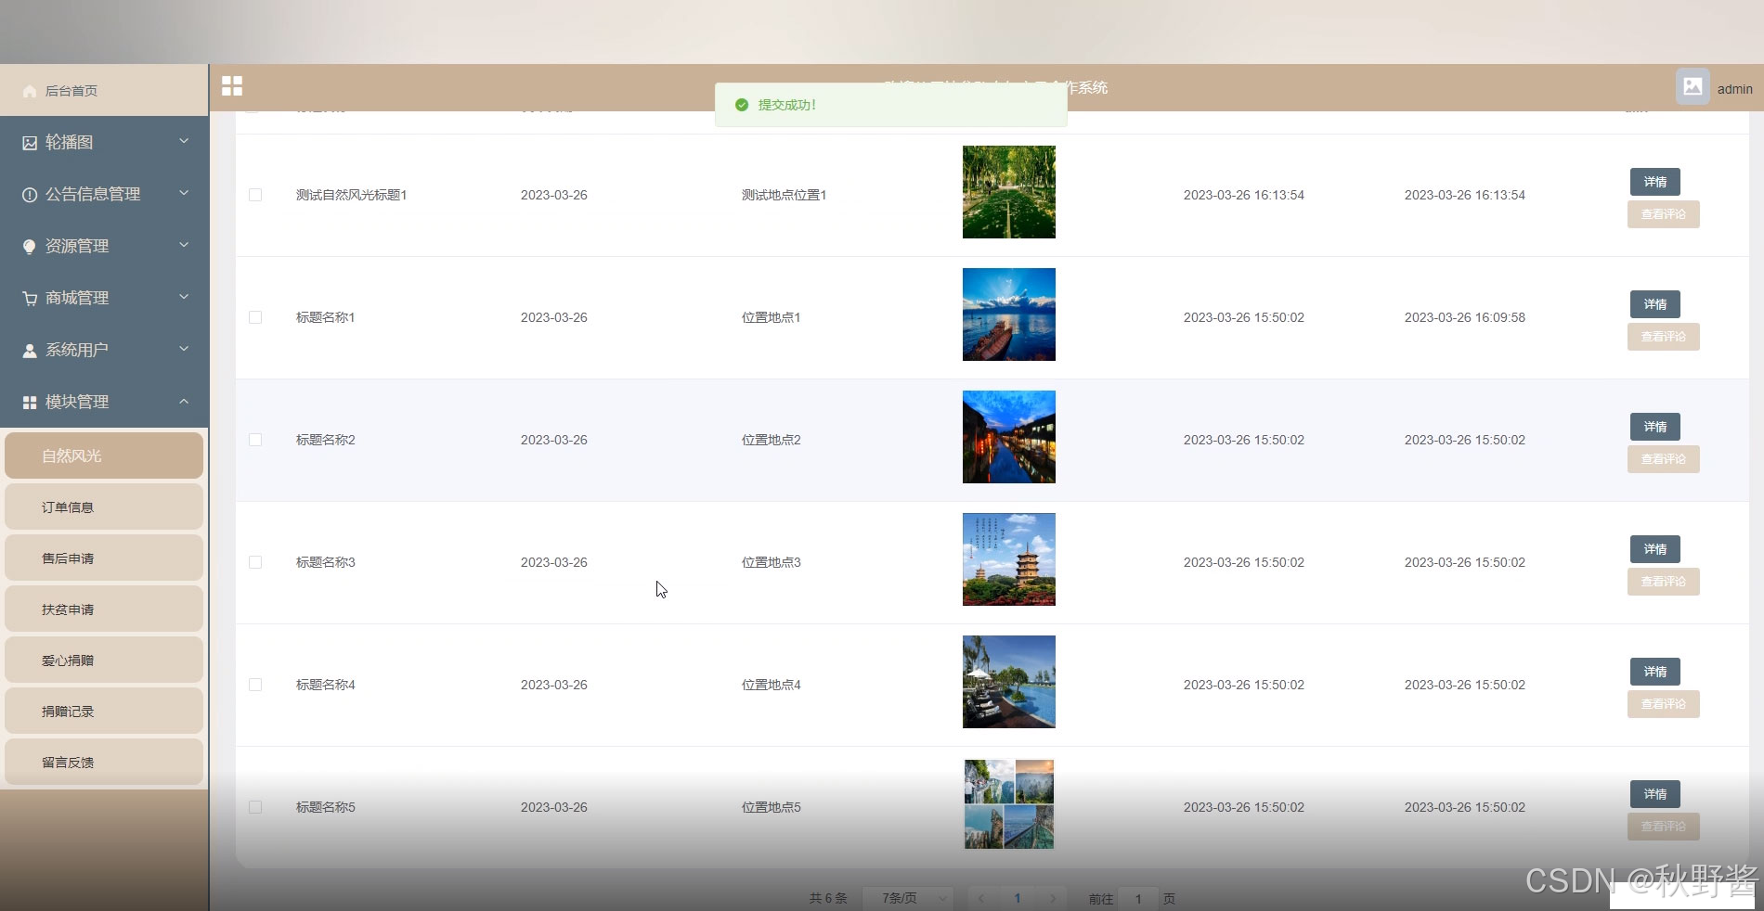The height and width of the screenshot is (911, 1764).
Task: Select the 售后申请 submenu item
Action: click(104, 558)
